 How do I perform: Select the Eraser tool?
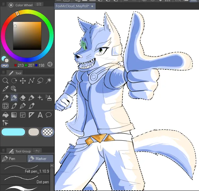(x=23, y=98)
